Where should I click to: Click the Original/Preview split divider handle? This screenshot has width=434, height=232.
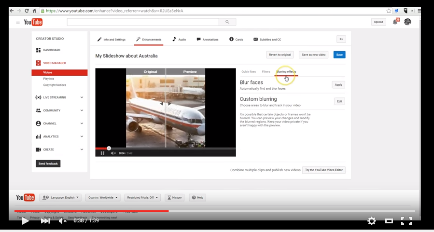click(x=166, y=103)
